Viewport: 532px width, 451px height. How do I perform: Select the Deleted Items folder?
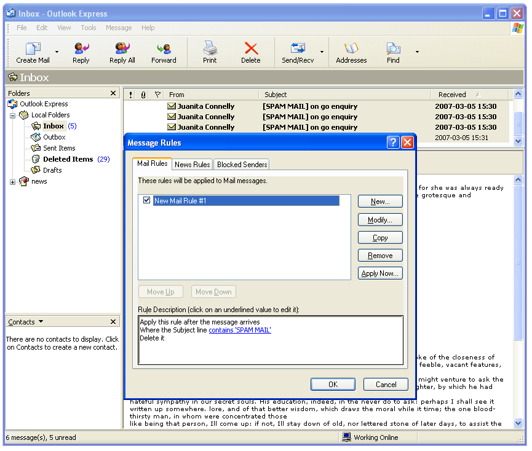68,159
